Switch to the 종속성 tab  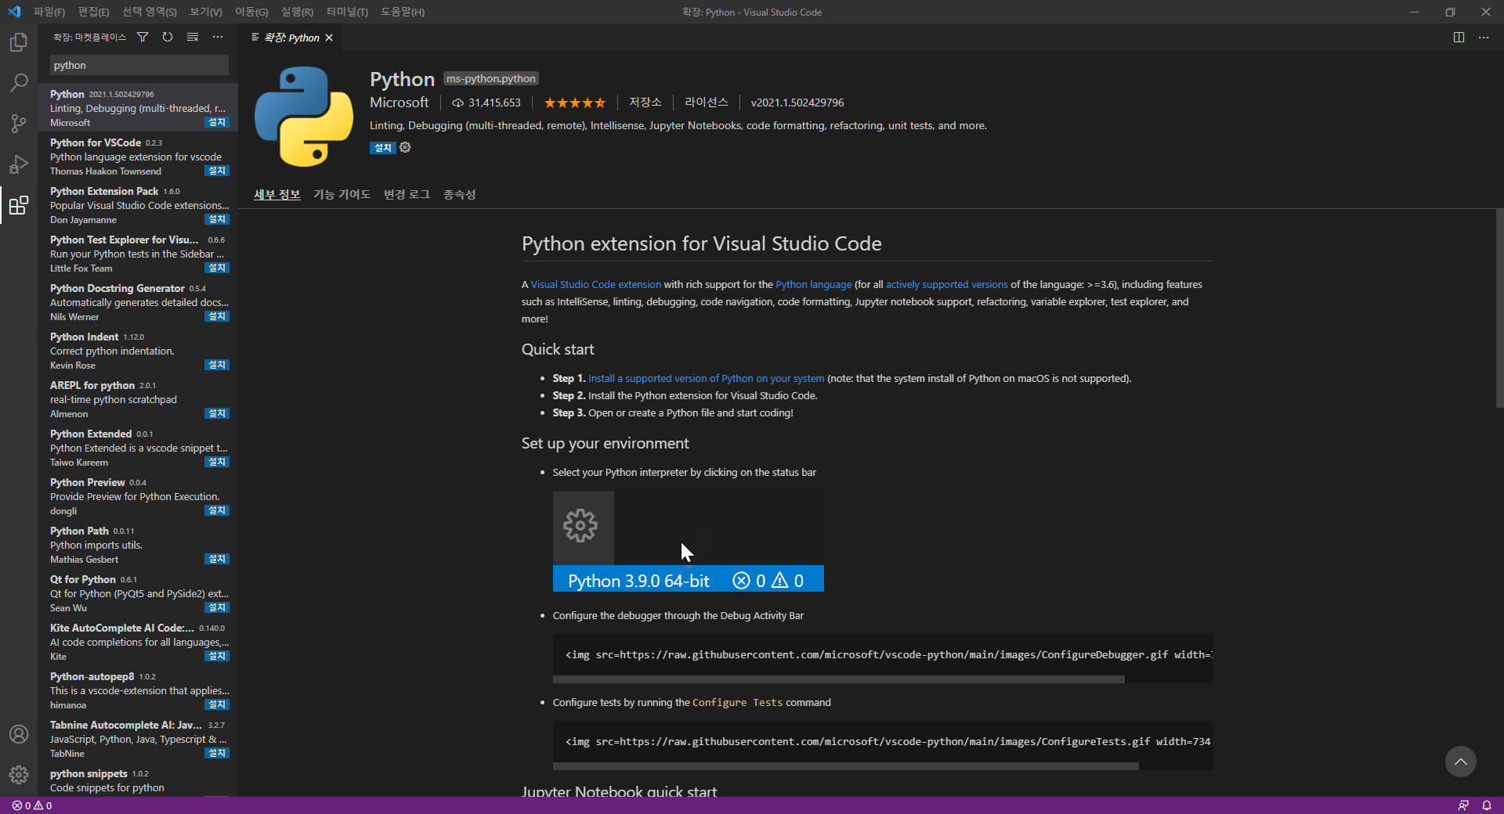click(x=460, y=194)
